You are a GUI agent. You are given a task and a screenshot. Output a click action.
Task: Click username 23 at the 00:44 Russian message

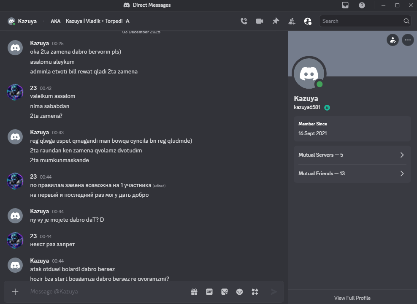click(x=33, y=176)
